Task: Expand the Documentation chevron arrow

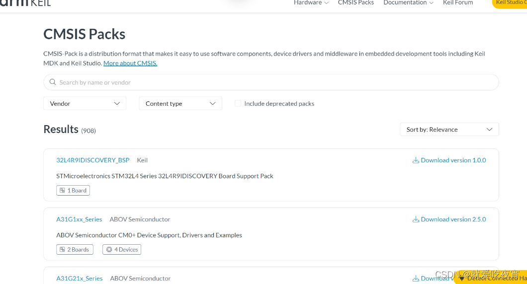Action: [431, 3]
